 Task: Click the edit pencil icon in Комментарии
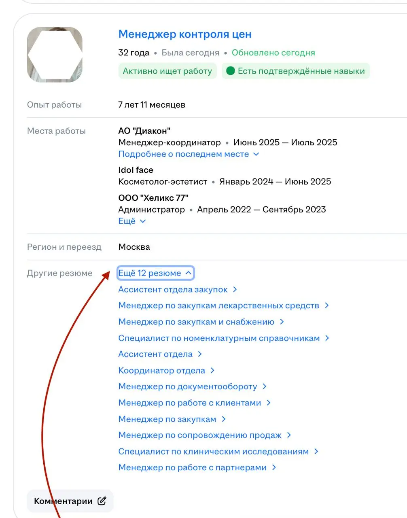(x=102, y=501)
